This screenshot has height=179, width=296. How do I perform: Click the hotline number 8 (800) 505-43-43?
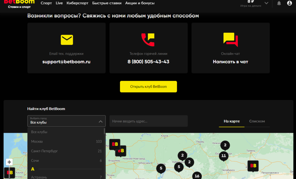(x=148, y=62)
